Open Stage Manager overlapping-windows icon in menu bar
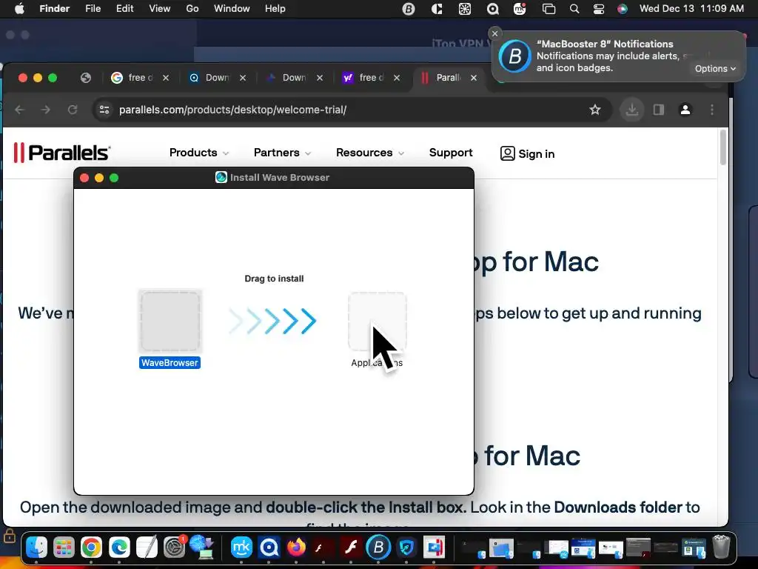Viewport: 758px width, 569px height. [549, 9]
